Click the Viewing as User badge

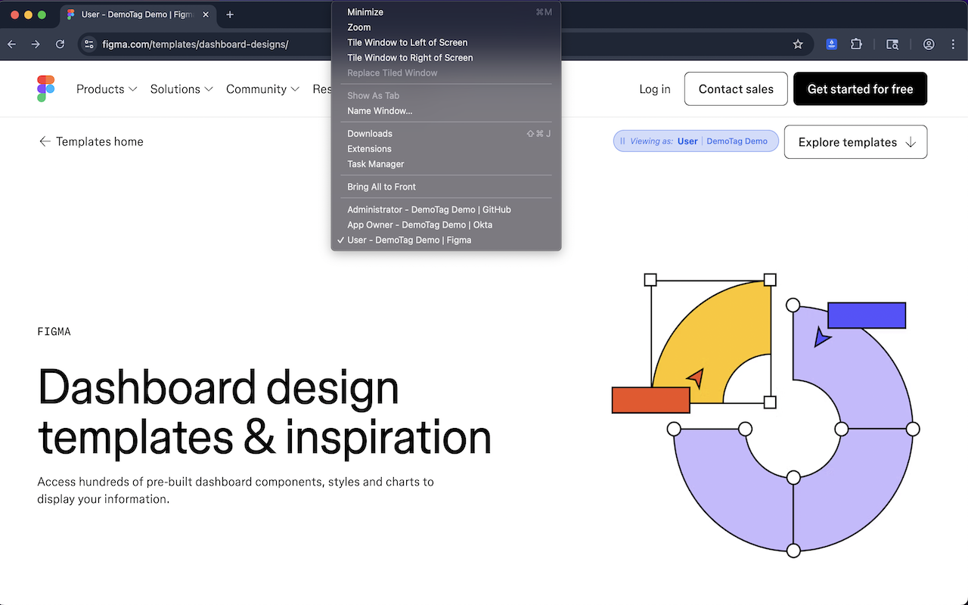(696, 141)
